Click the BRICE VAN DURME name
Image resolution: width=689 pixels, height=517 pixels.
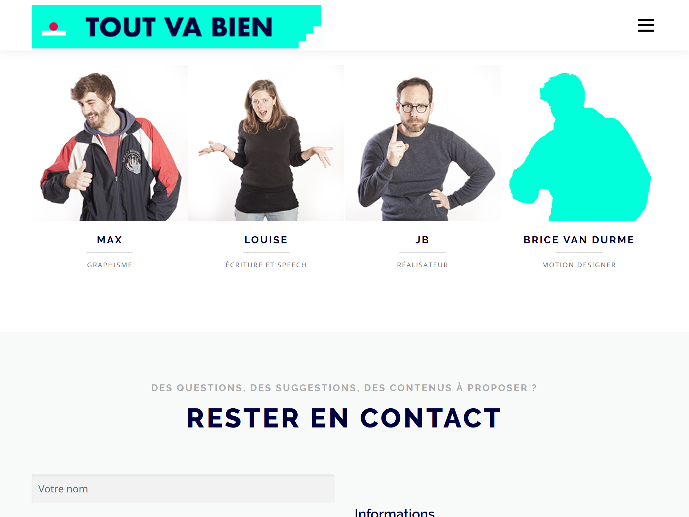coord(579,240)
